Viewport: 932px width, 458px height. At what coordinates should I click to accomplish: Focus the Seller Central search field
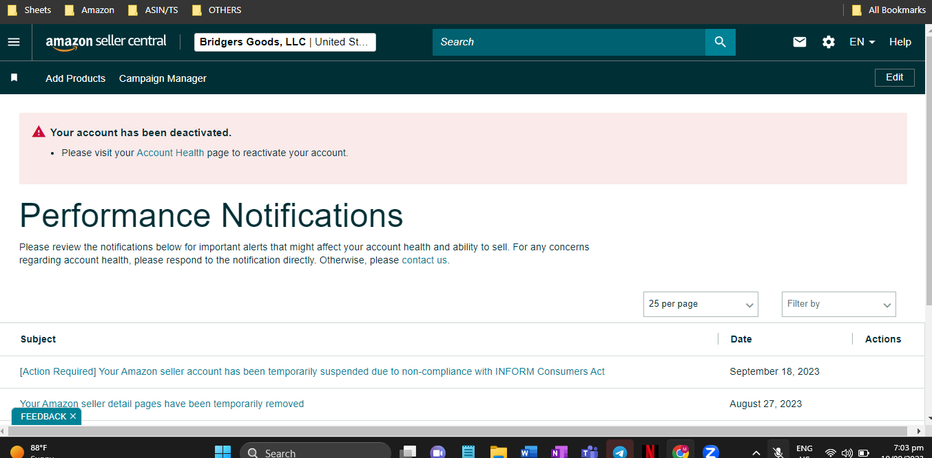coord(569,42)
